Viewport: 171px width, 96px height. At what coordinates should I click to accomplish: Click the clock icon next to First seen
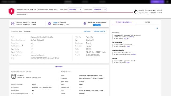point(13,23)
